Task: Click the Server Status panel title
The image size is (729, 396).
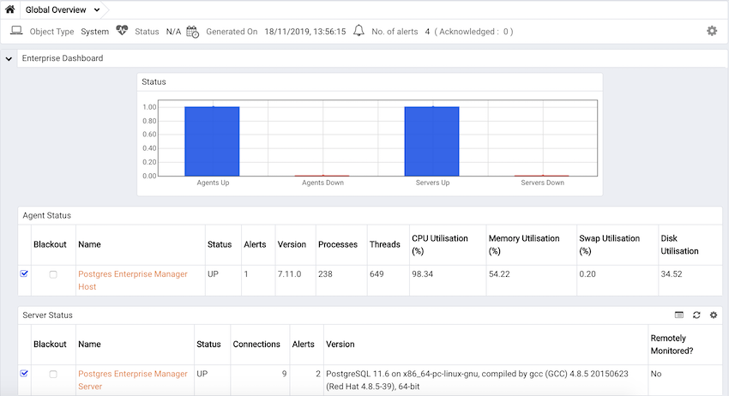Action: point(47,315)
